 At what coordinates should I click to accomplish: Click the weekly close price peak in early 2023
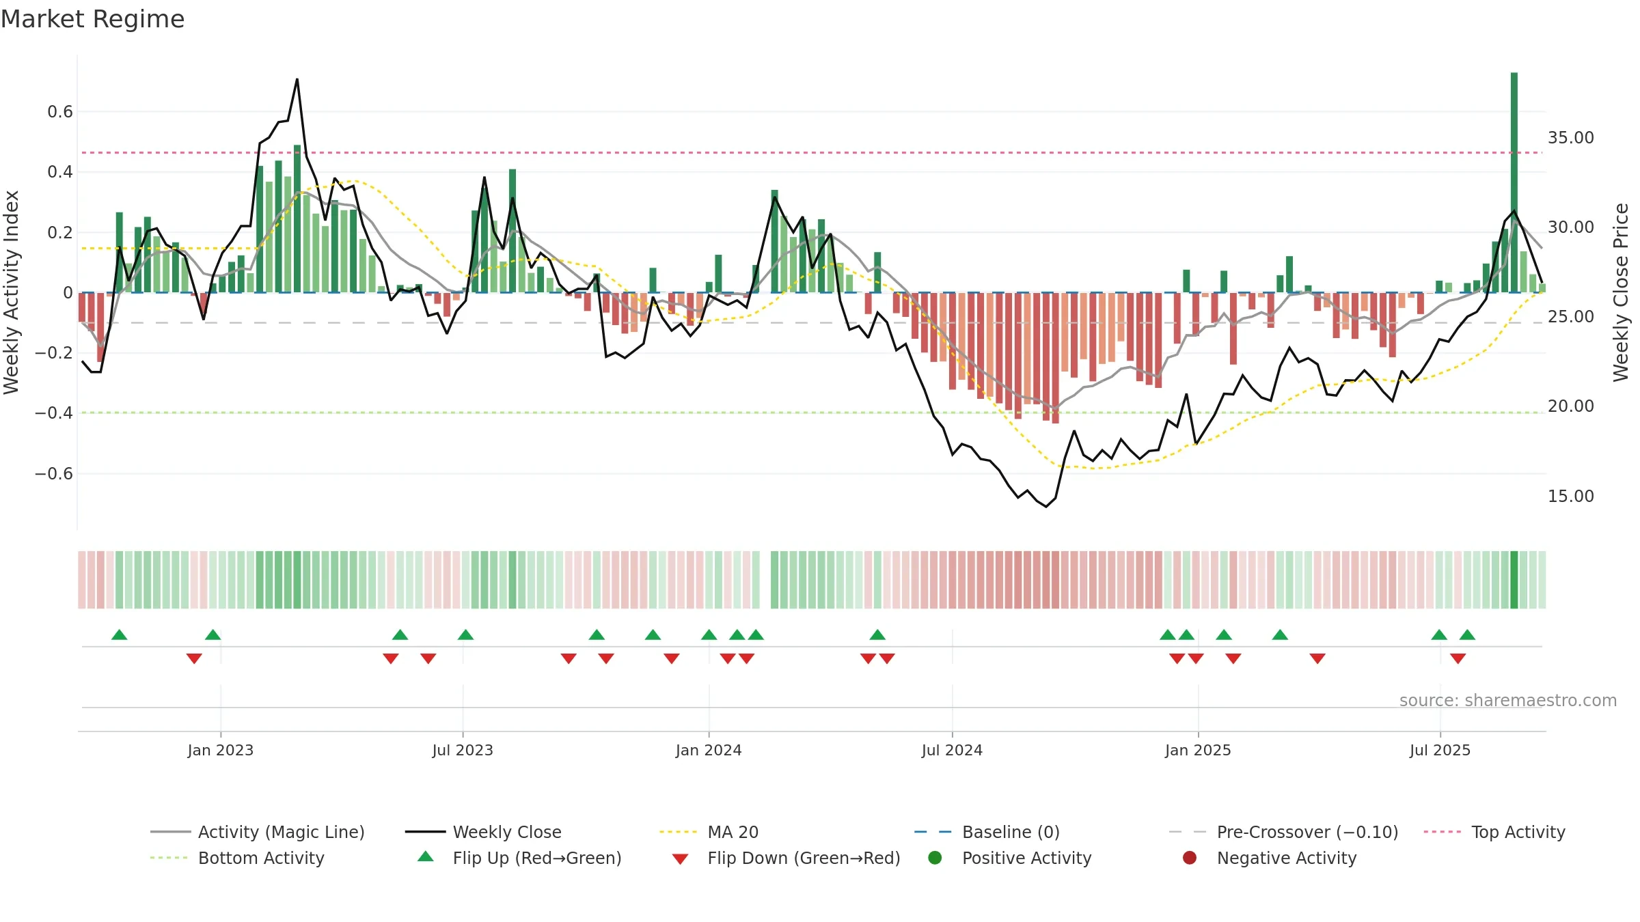tap(297, 79)
